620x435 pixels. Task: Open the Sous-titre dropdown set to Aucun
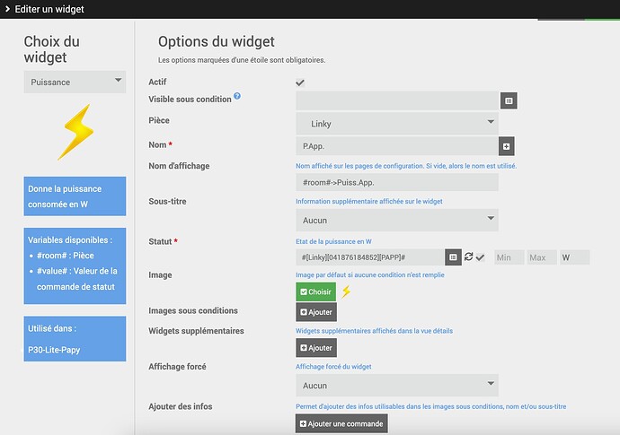pos(397,221)
